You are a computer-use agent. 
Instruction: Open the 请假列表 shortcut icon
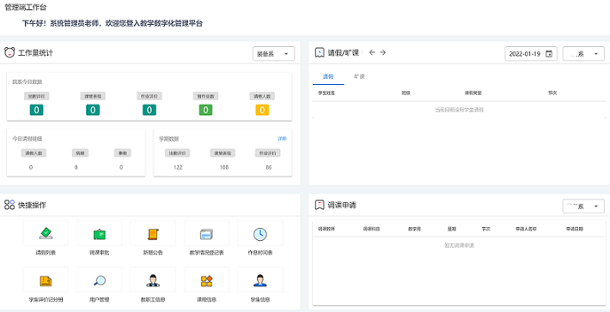[46, 234]
